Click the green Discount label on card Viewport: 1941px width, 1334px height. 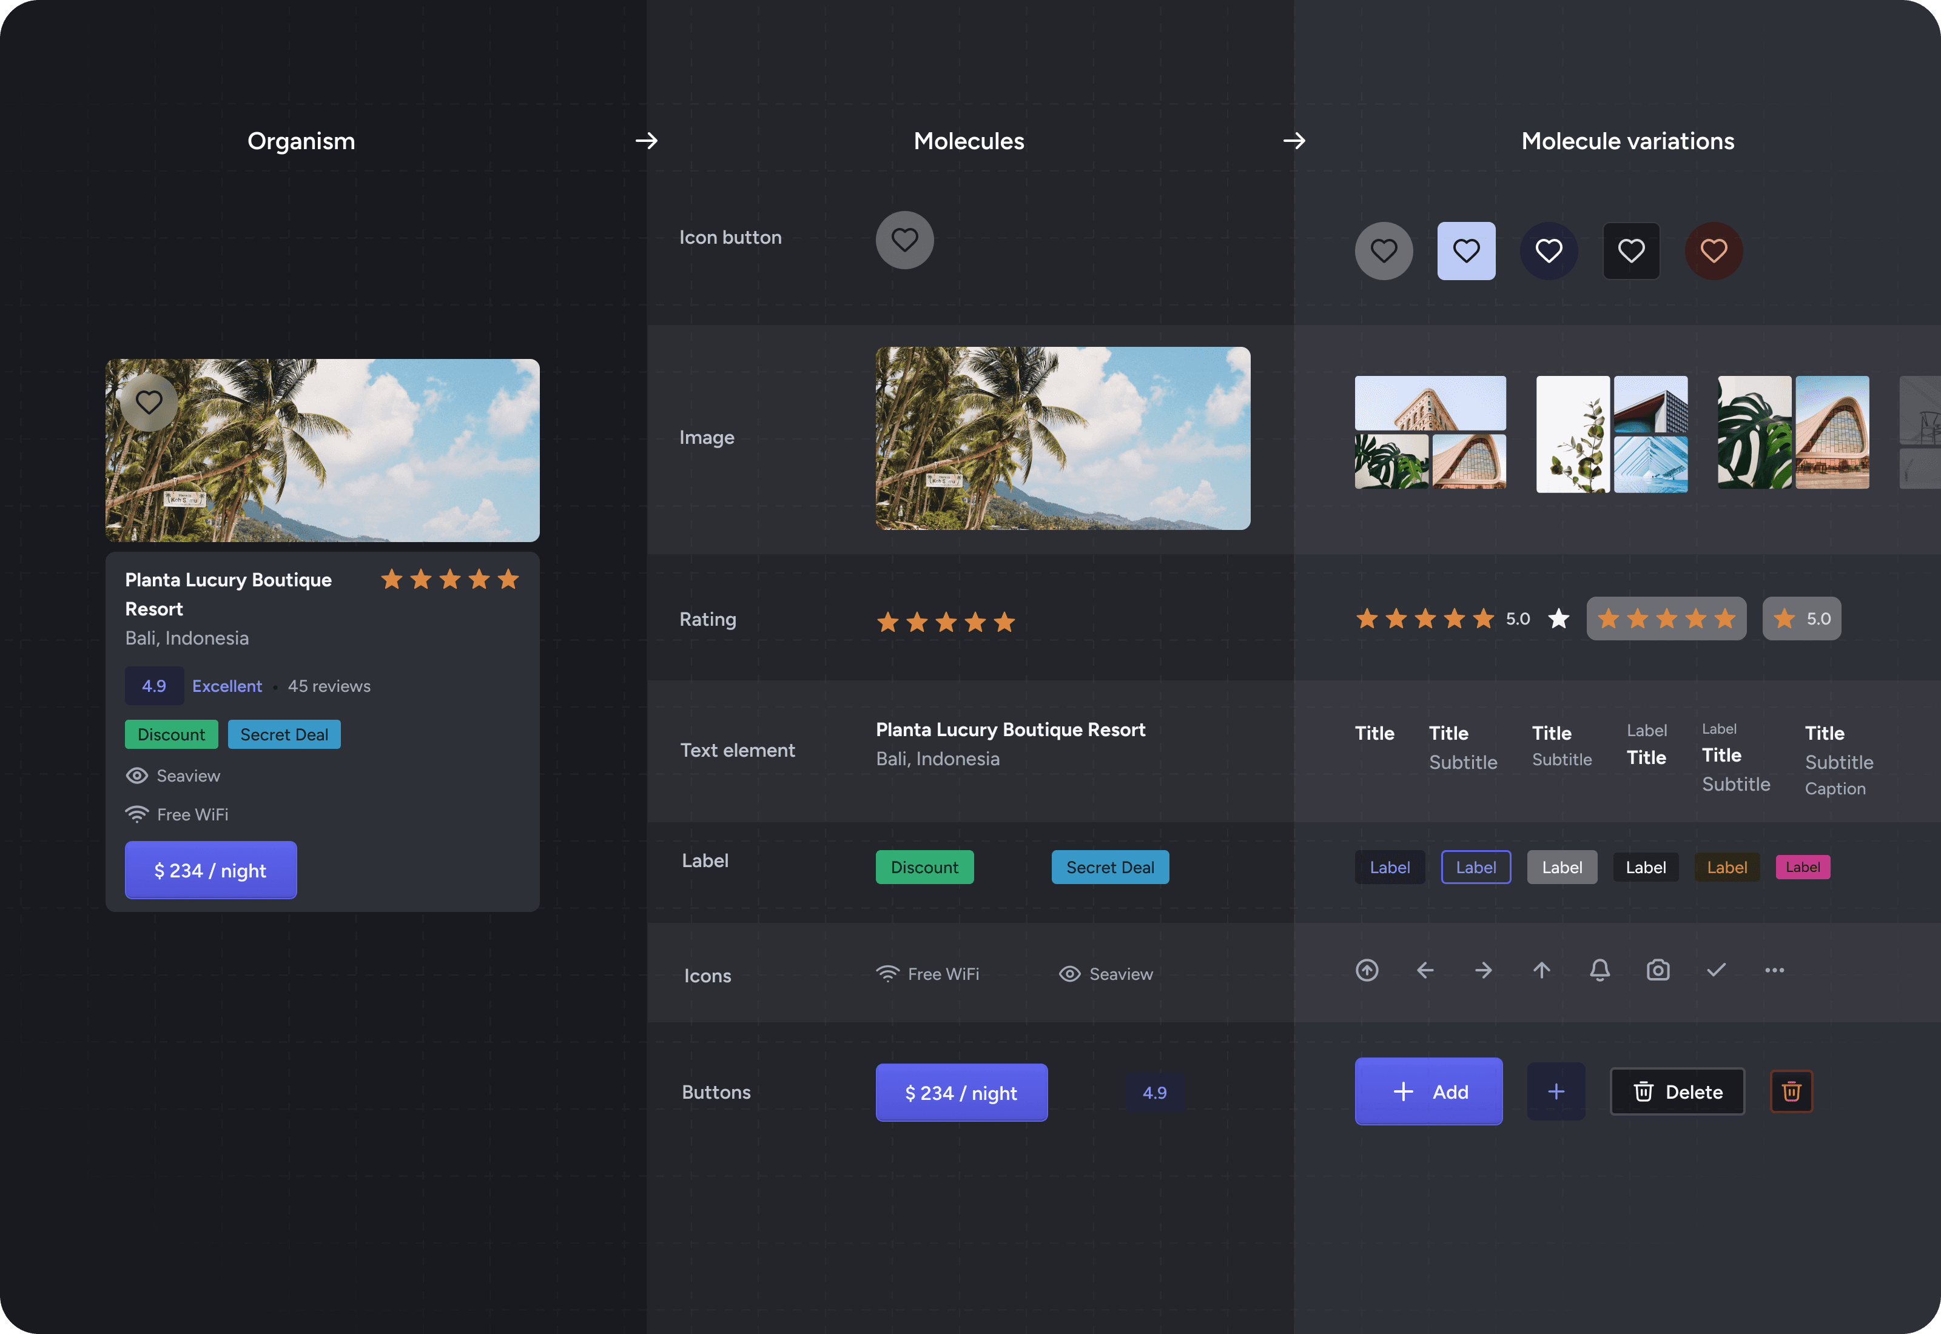click(x=172, y=734)
